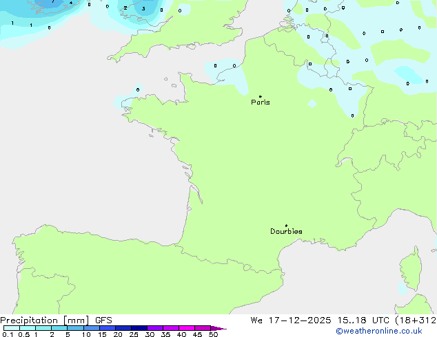This screenshot has height=337, width=437.
Task: Pick the 5–10 mm legend swatch
Action: click(x=75, y=328)
